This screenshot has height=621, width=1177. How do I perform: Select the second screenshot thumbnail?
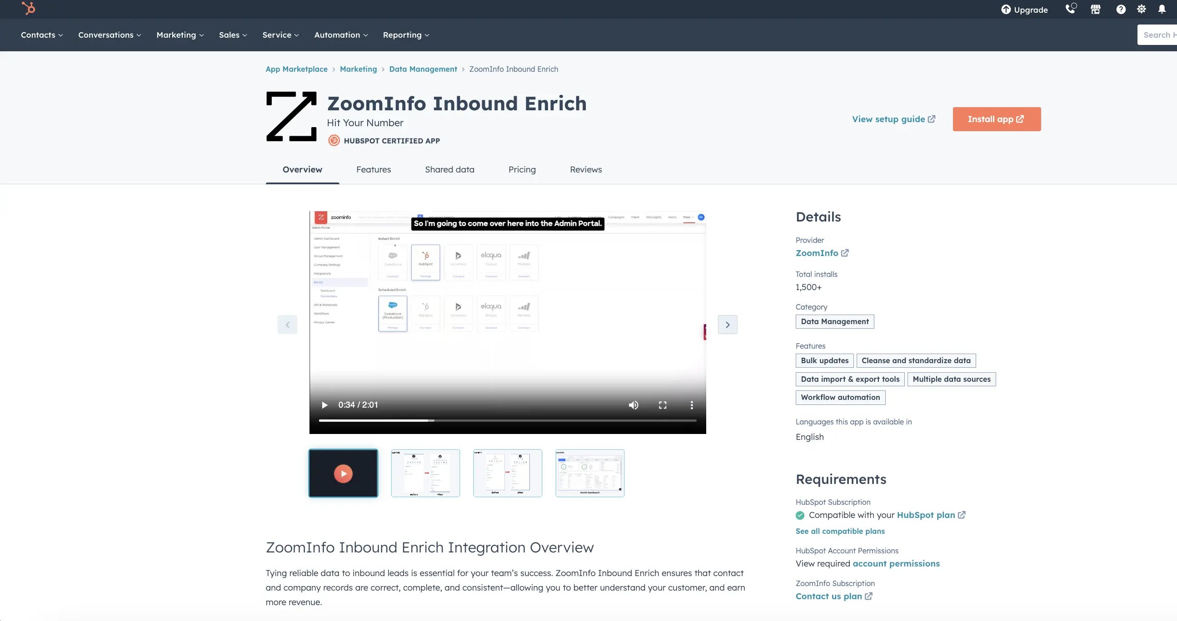pyautogui.click(x=425, y=473)
